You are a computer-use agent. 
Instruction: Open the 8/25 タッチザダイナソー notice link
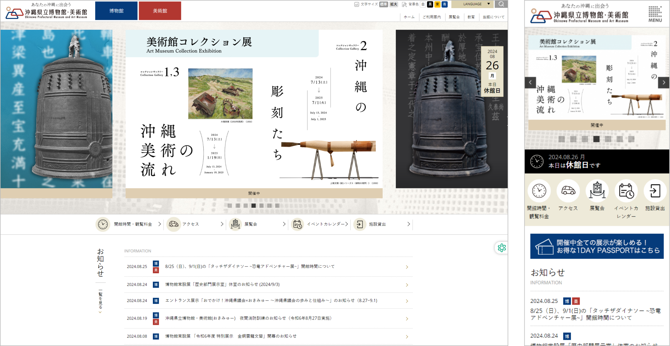pos(250,266)
